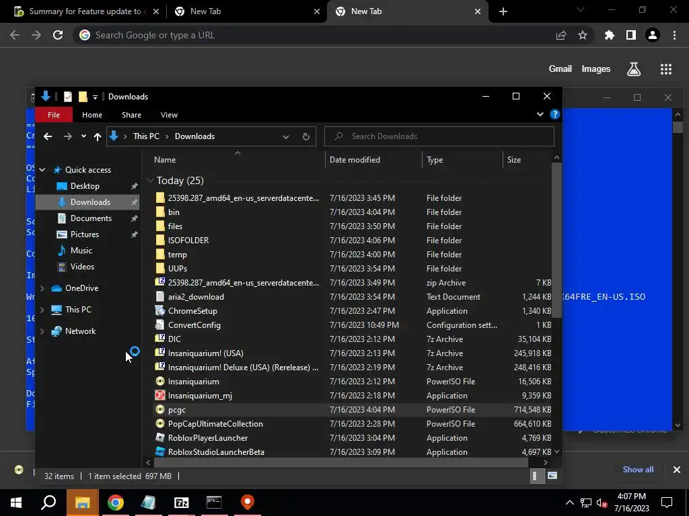Refresh the Downloads folder view
Viewport: 689px width, 516px height.
[x=306, y=136]
